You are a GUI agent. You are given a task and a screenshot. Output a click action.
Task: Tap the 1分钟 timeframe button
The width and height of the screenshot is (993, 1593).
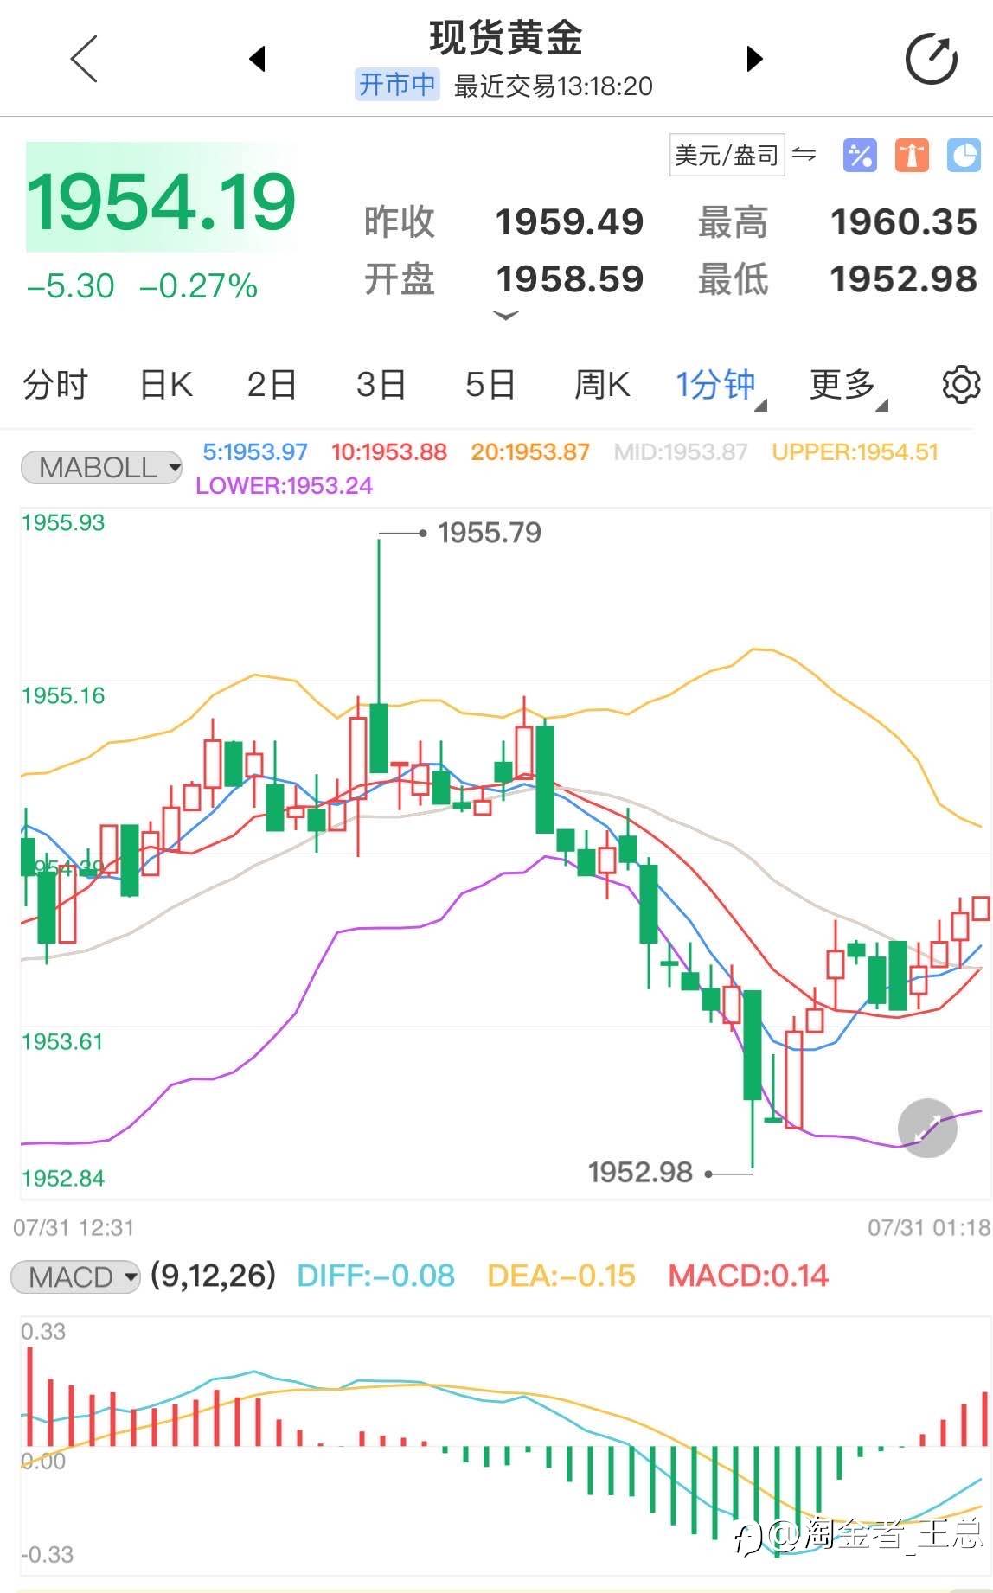point(717,385)
